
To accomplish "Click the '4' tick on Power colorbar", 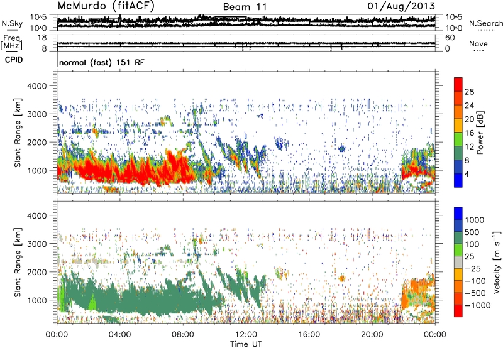I will coord(467,174).
